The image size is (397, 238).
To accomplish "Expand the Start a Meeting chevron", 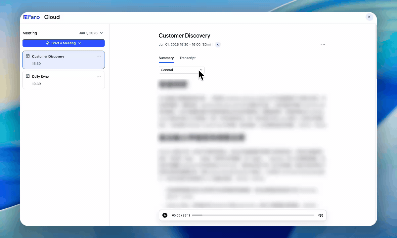I will [79, 43].
